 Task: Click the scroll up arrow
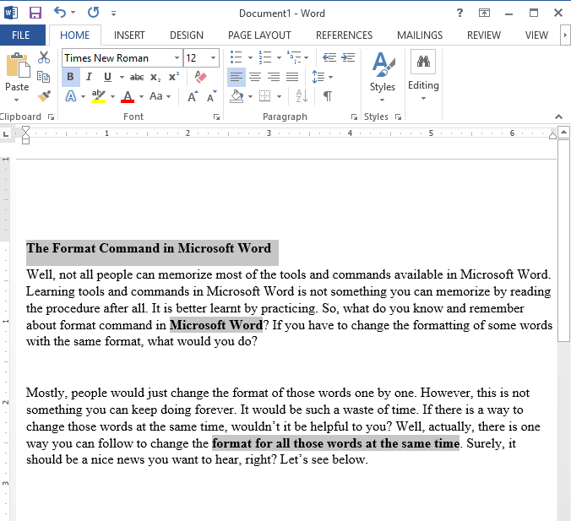(x=563, y=133)
